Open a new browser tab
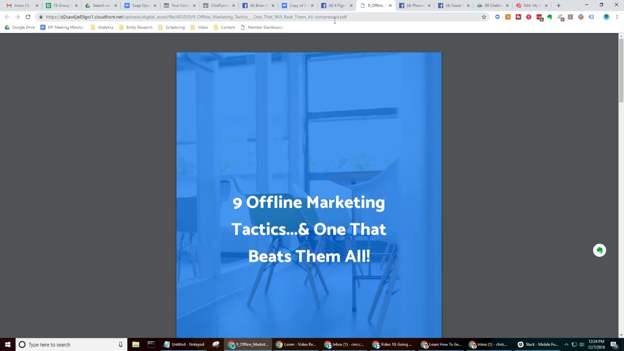The image size is (624, 351). click(559, 5)
